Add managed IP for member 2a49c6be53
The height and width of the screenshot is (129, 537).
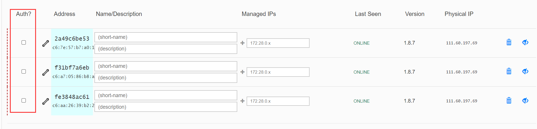[243, 43]
